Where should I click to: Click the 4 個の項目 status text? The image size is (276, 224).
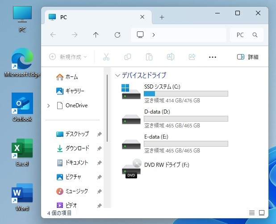pyautogui.click(x=59, y=213)
